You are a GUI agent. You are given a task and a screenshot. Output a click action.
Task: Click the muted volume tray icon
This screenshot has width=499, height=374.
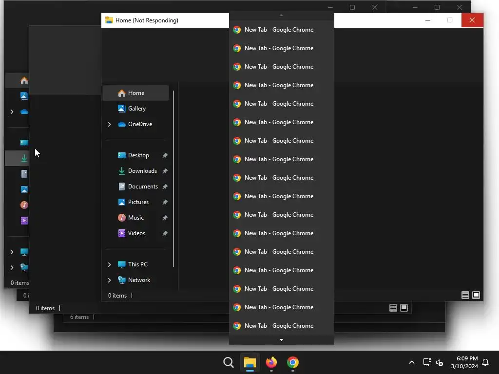440,362
